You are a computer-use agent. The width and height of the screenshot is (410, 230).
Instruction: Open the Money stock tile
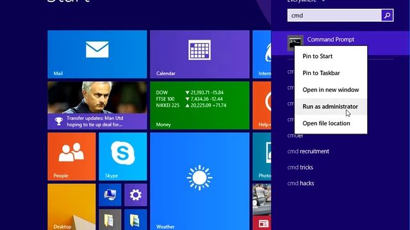point(199,105)
